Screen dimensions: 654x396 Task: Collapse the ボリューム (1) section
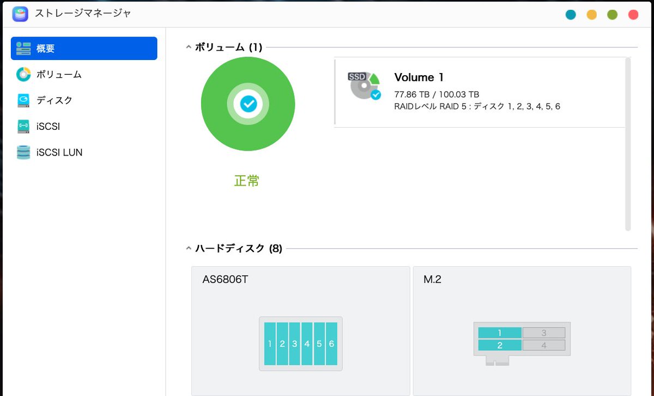(189, 47)
